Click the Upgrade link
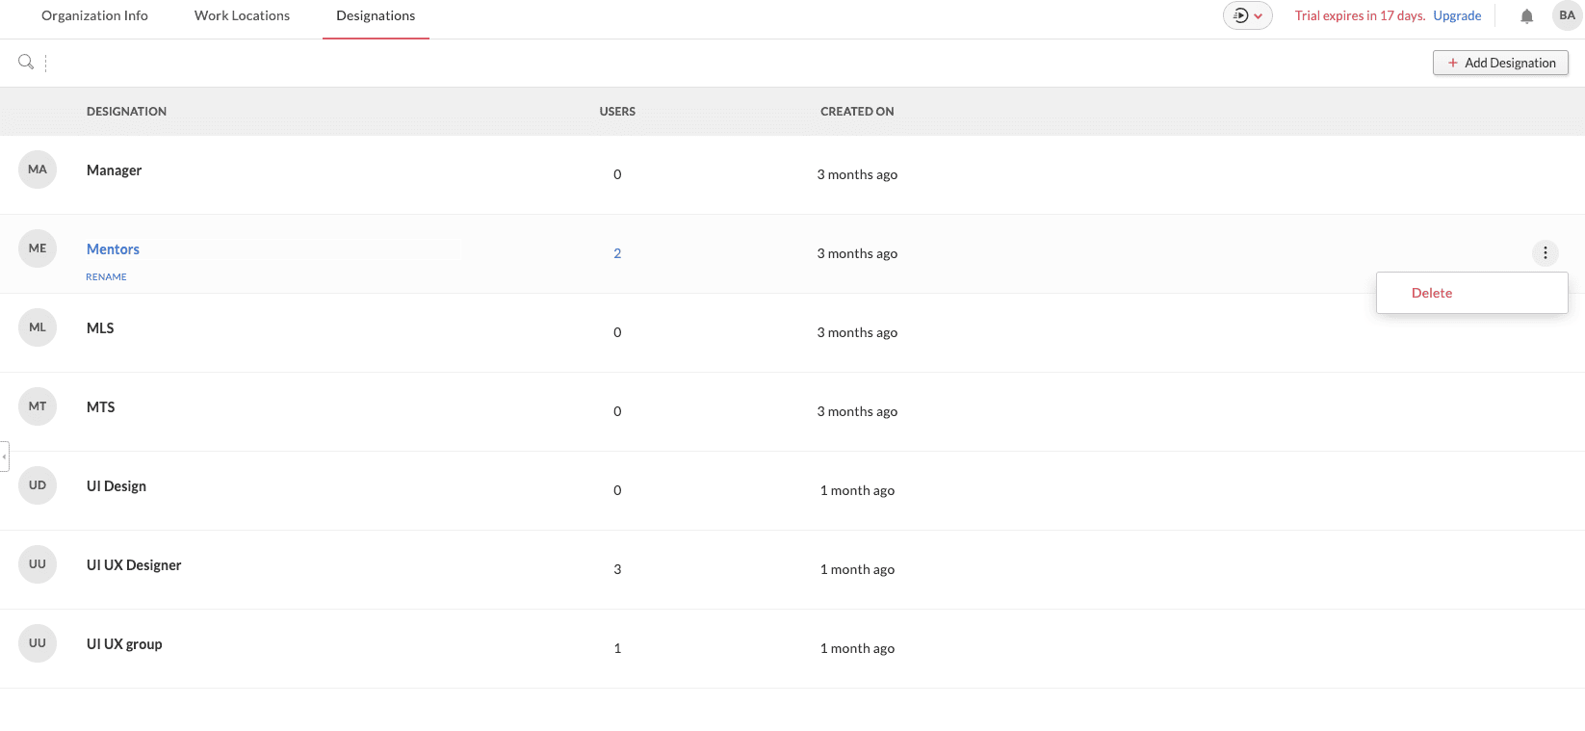 point(1457,16)
